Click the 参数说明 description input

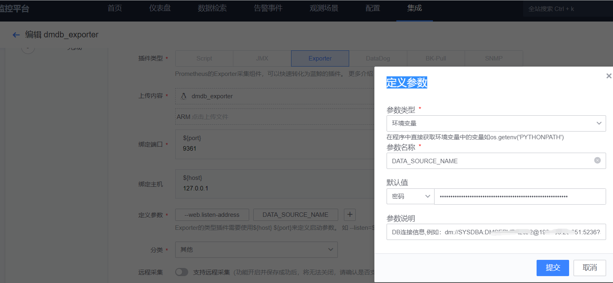(x=496, y=232)
